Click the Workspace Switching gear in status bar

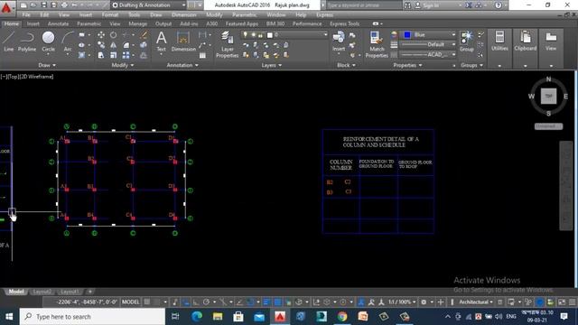(424, 302)
